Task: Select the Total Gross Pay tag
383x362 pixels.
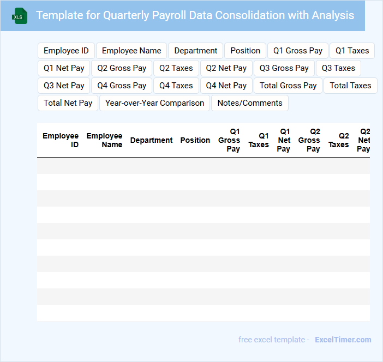Action: pyautogui.click(x=288, y=86)
